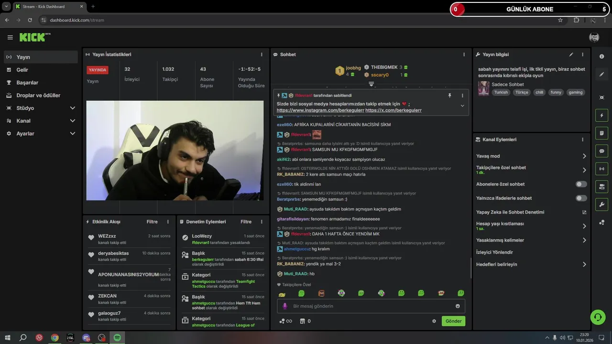Click İzleyici Yönlendir action
The height and width of the screenshot is (344, 612).
point(494,252)
